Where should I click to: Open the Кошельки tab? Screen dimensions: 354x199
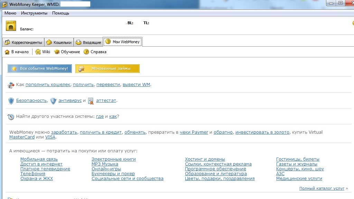click(x=59, y=42)
